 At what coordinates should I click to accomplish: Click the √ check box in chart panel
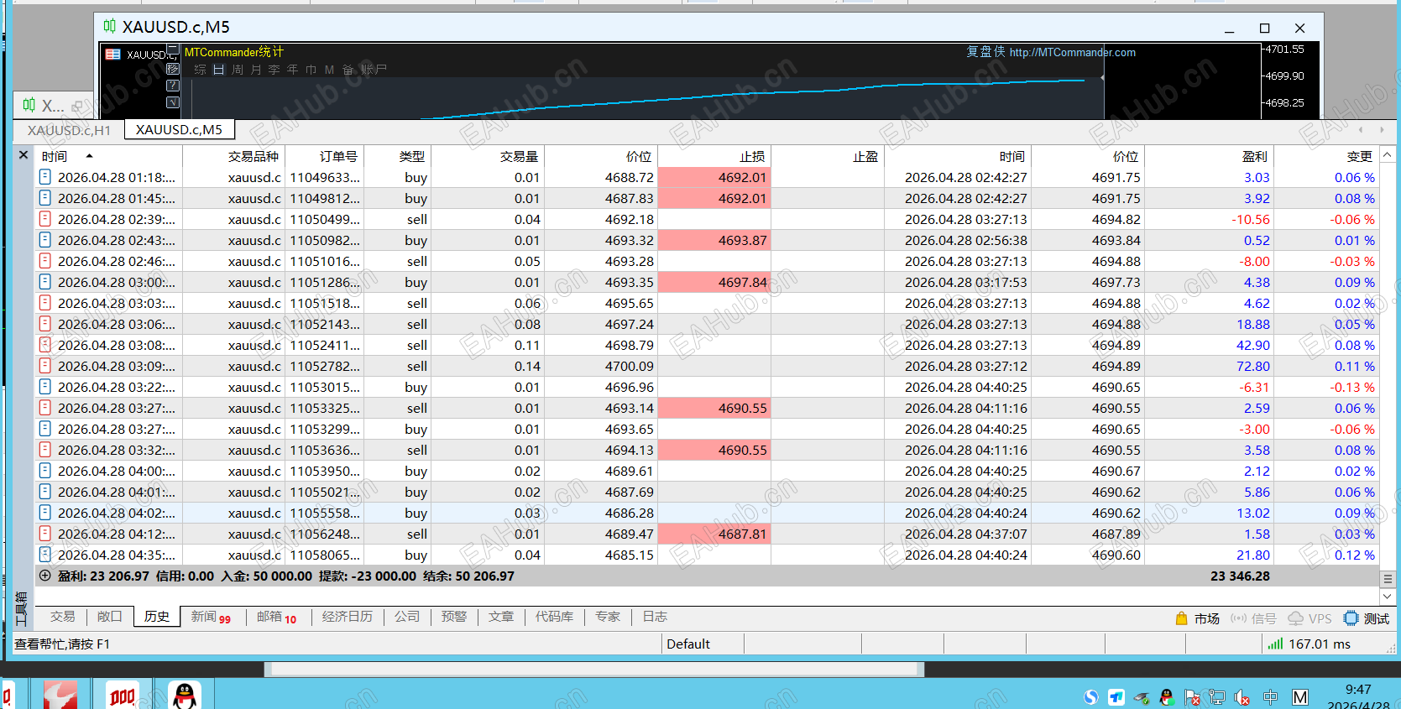click(173, 102)
